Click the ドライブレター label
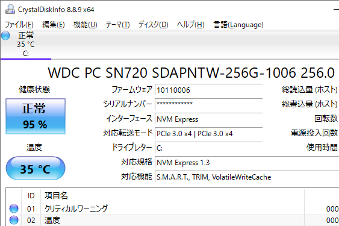This screenshot has height=226, width=339. click(132, 148)
